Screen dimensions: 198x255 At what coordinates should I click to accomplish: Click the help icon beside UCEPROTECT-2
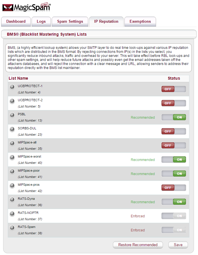click(12, 101)
